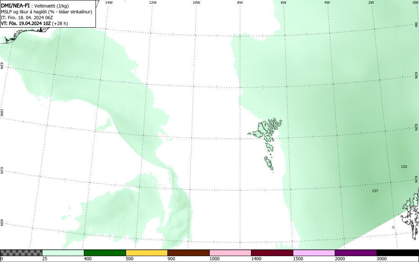Click the maroon 1400–1500 legend swatch

click(x=272, y=253)
